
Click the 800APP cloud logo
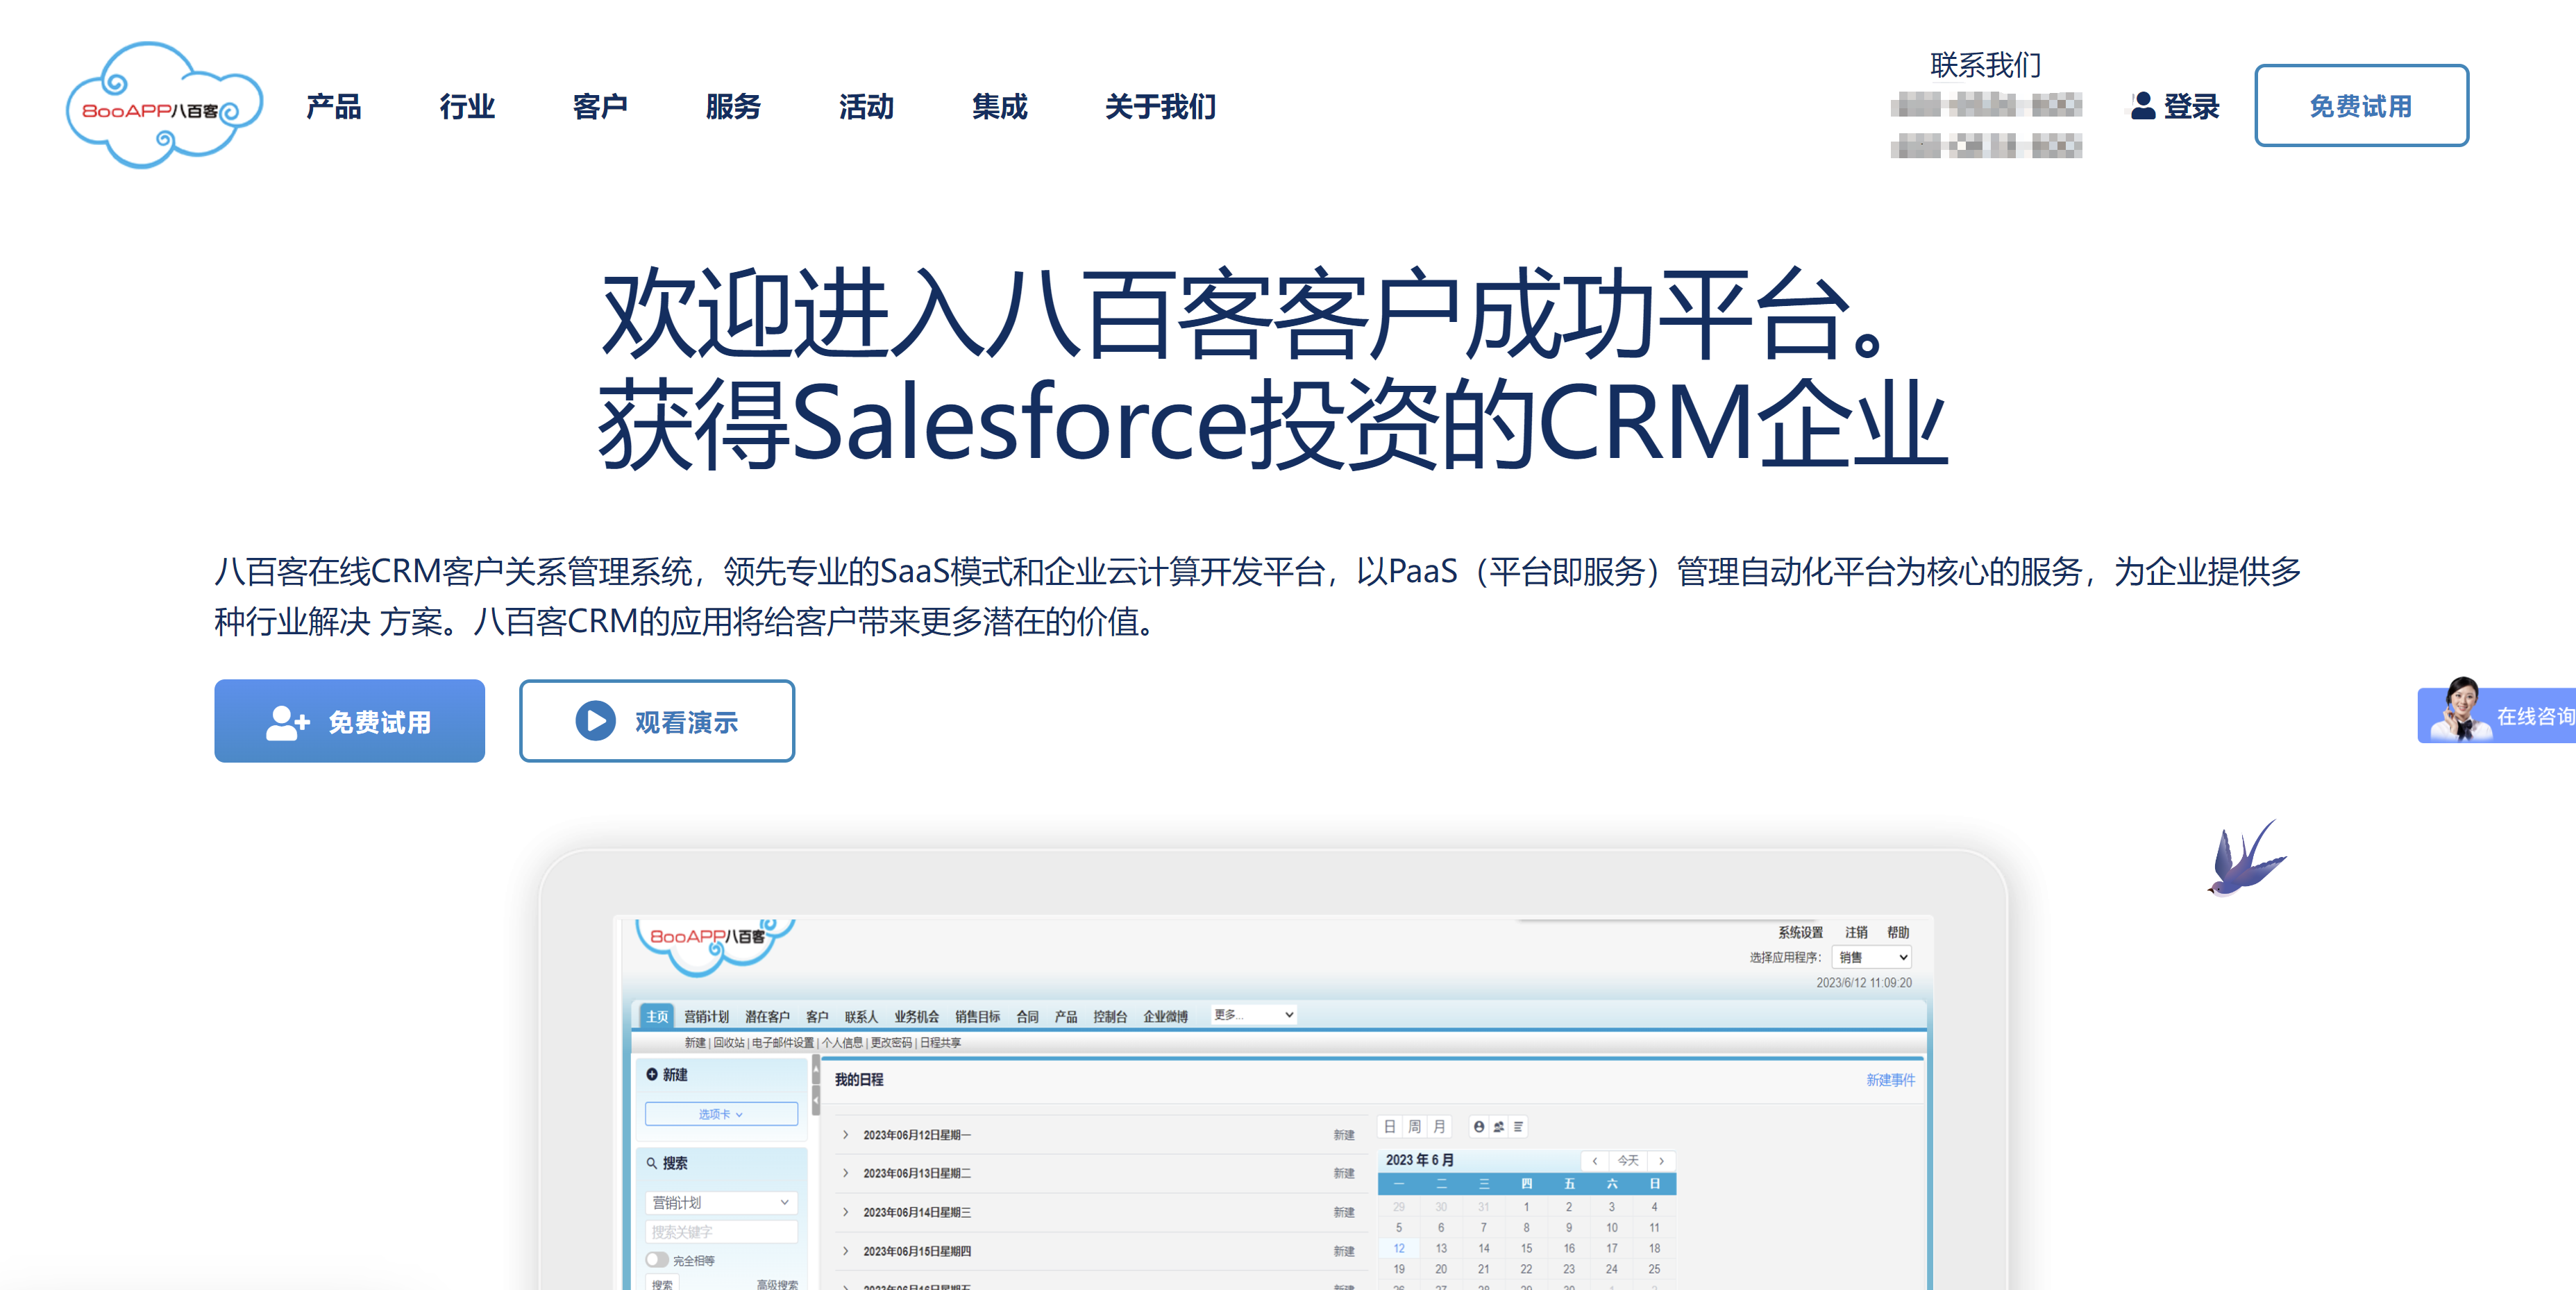(x=165, y=105)
